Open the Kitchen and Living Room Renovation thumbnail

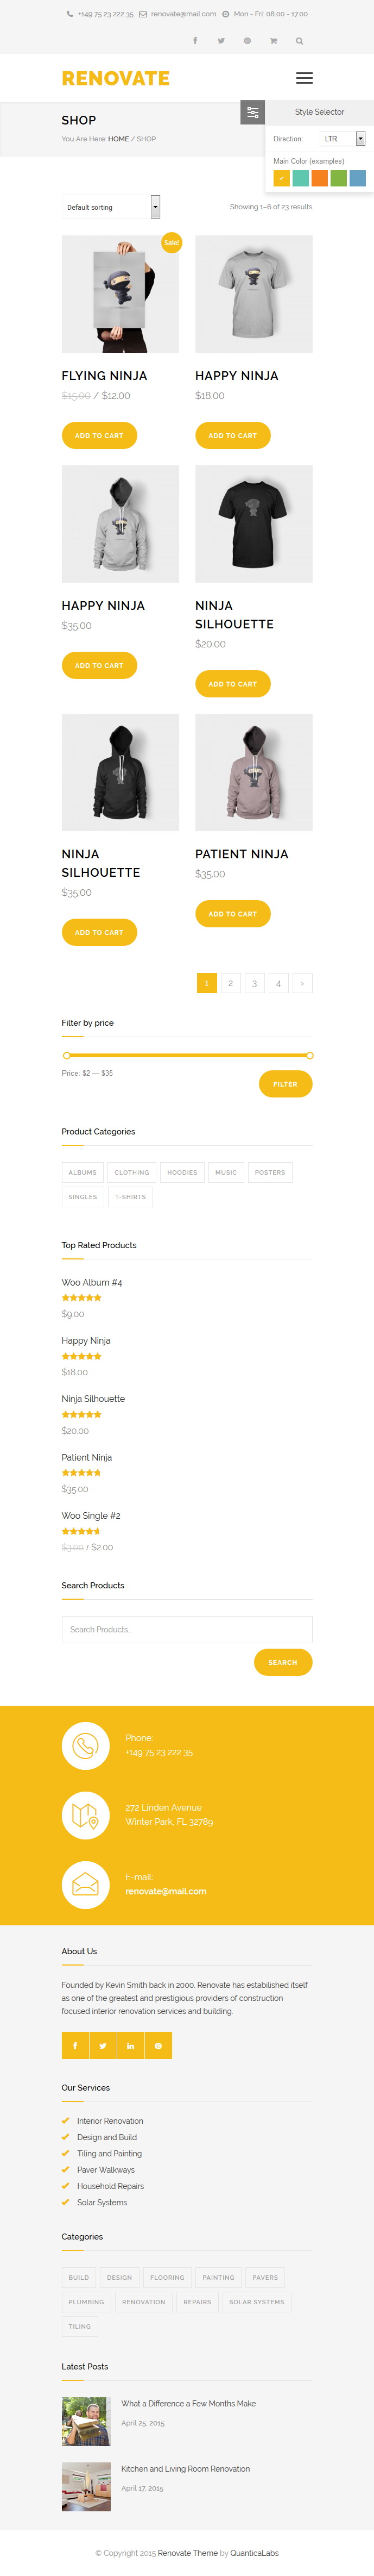coord(86,2486)
